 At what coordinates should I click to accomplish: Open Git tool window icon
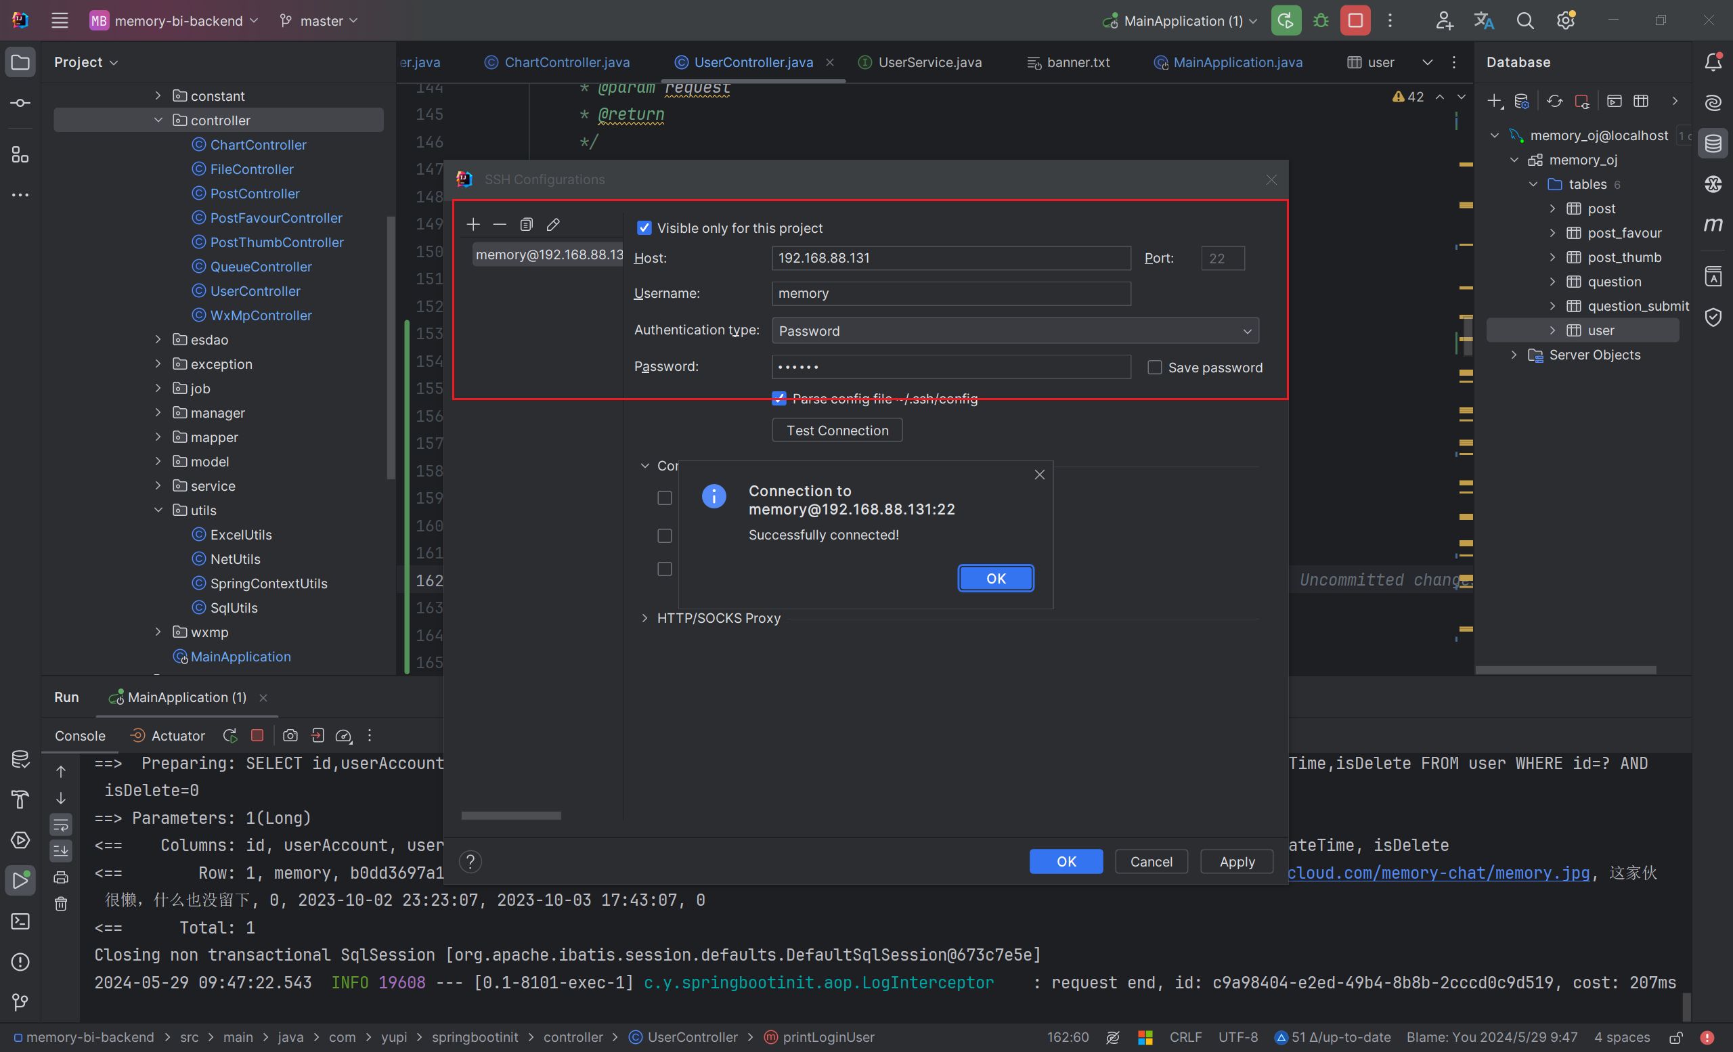tap(20, 1001)
